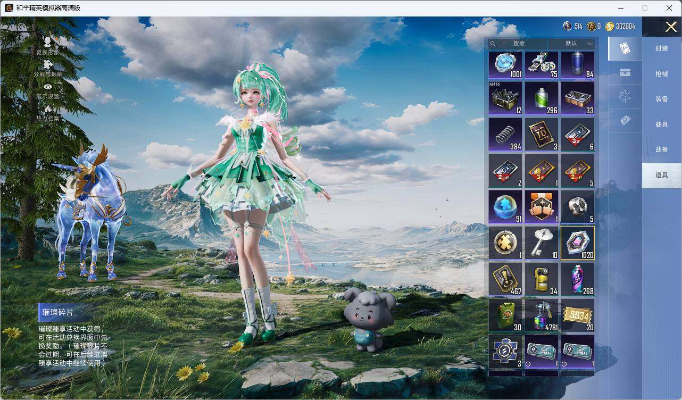The image size is (682, 400).
Task: Open 更换形象 character change icon
Action: pos(48,43)
